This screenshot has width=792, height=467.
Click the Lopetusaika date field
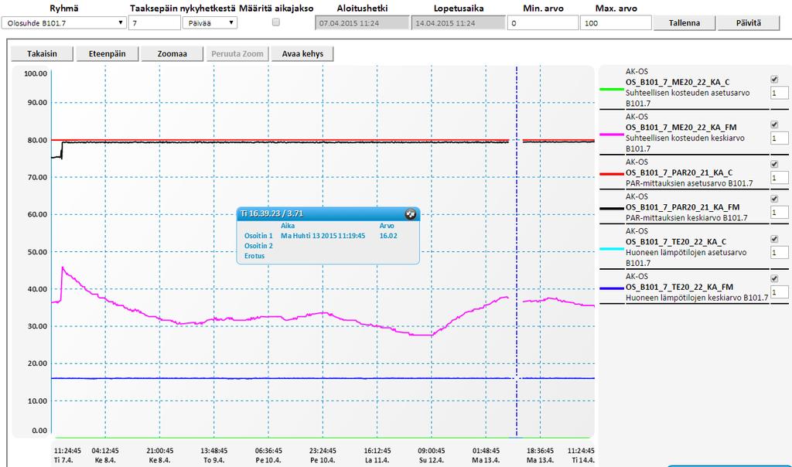click(458, 22)
